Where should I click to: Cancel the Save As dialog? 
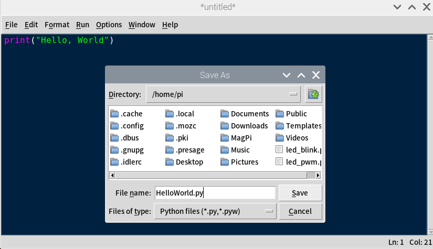tap(300, 211)
